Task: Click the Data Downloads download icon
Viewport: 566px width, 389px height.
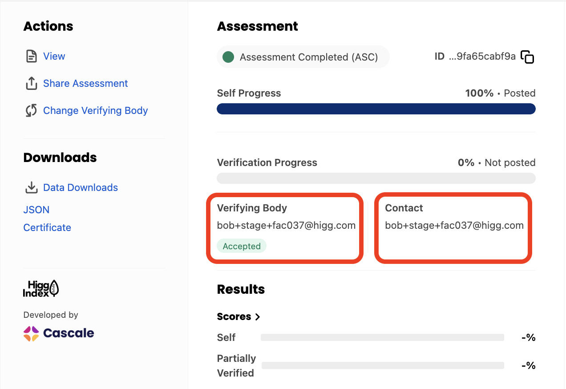Action: click(31, 188)
